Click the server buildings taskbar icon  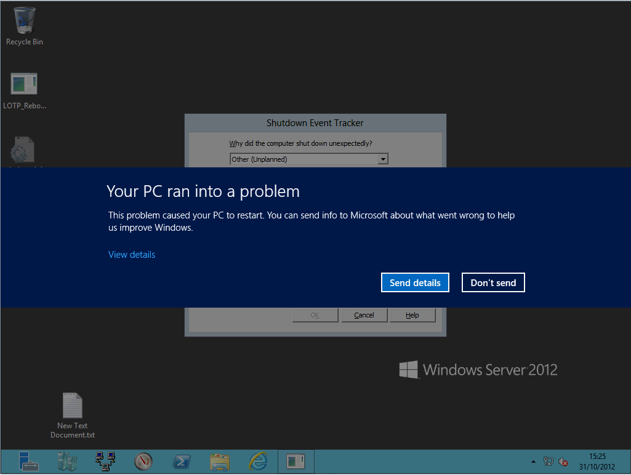pos(67,461)
